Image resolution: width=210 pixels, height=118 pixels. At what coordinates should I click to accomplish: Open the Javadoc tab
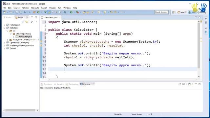59,84
